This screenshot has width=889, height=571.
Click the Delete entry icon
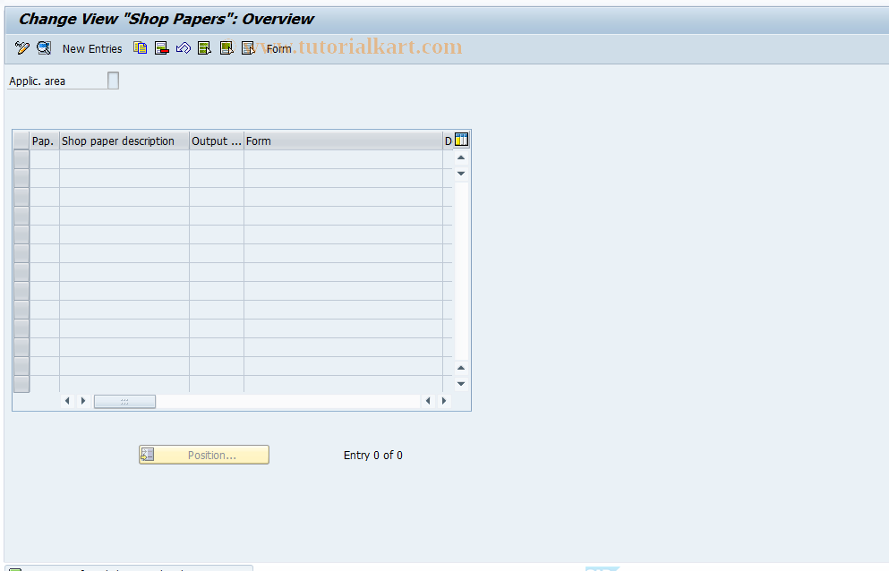click(x=161, y=48)
